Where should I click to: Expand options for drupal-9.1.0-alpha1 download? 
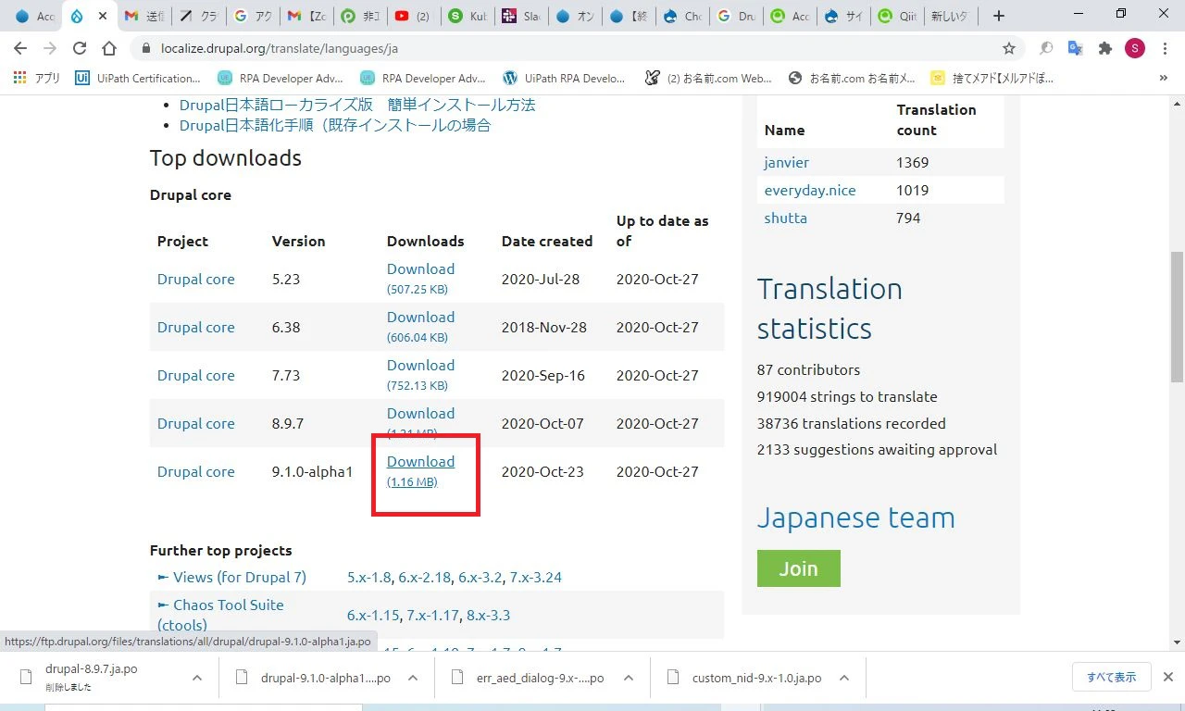tap(413, 678)
